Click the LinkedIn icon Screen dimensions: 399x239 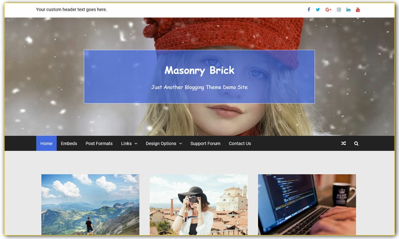coord(348,9)
